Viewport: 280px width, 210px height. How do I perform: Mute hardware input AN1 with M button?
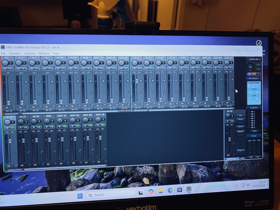[5, 69]
